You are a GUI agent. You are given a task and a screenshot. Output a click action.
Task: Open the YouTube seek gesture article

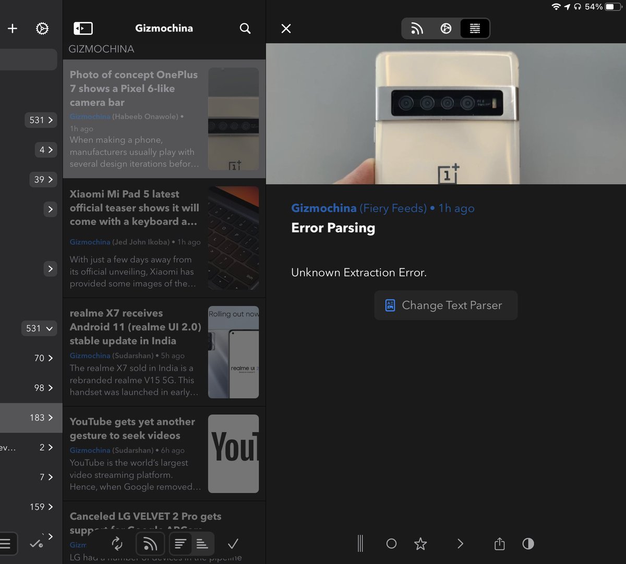[164, 454]
